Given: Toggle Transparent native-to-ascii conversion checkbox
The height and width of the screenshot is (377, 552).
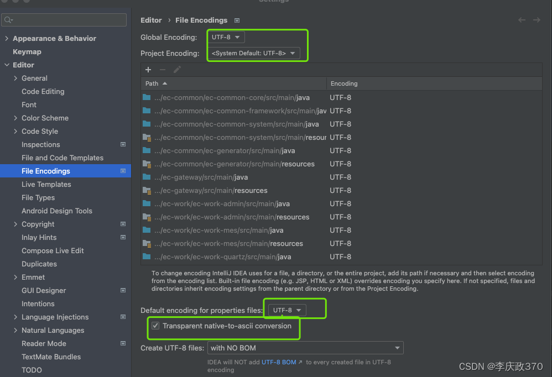Looking at the screenshot, I should click(x=155, y=326).
